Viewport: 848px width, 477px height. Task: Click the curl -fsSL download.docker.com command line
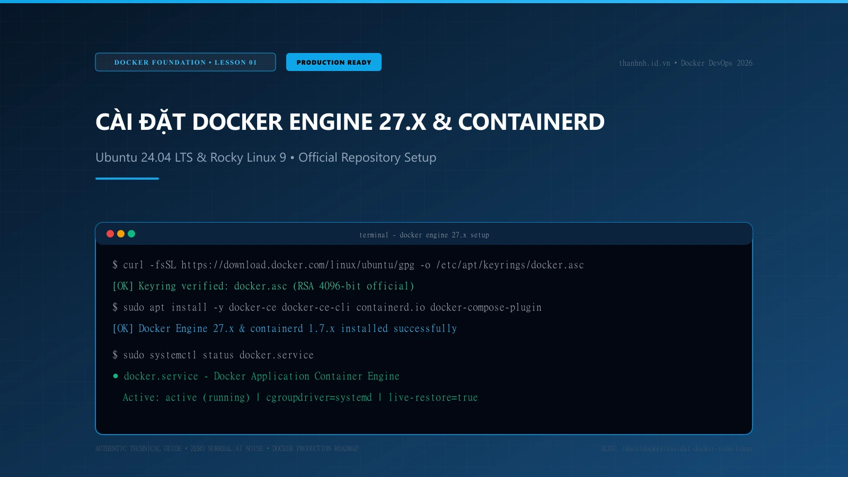pyautogui.click(x=348, y=265)
